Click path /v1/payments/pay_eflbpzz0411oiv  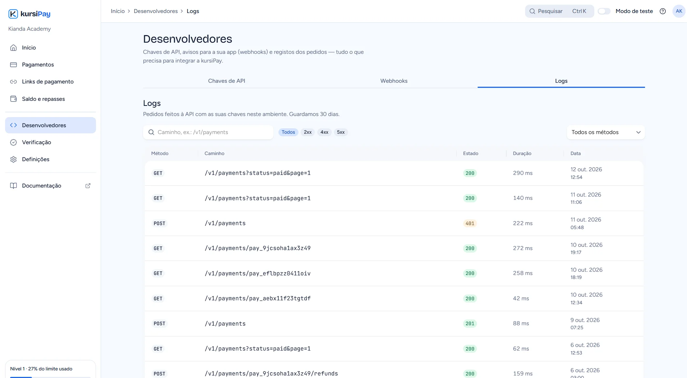257,274
